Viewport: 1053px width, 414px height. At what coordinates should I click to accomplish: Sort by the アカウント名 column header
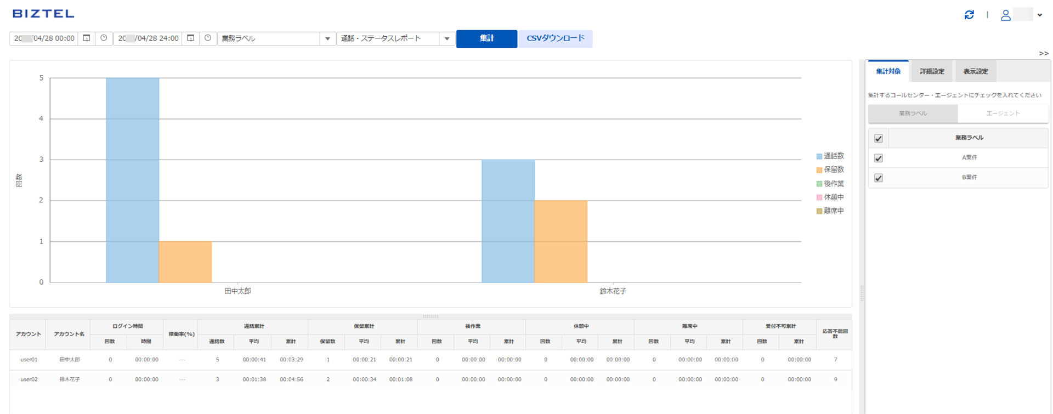[69, 334]
